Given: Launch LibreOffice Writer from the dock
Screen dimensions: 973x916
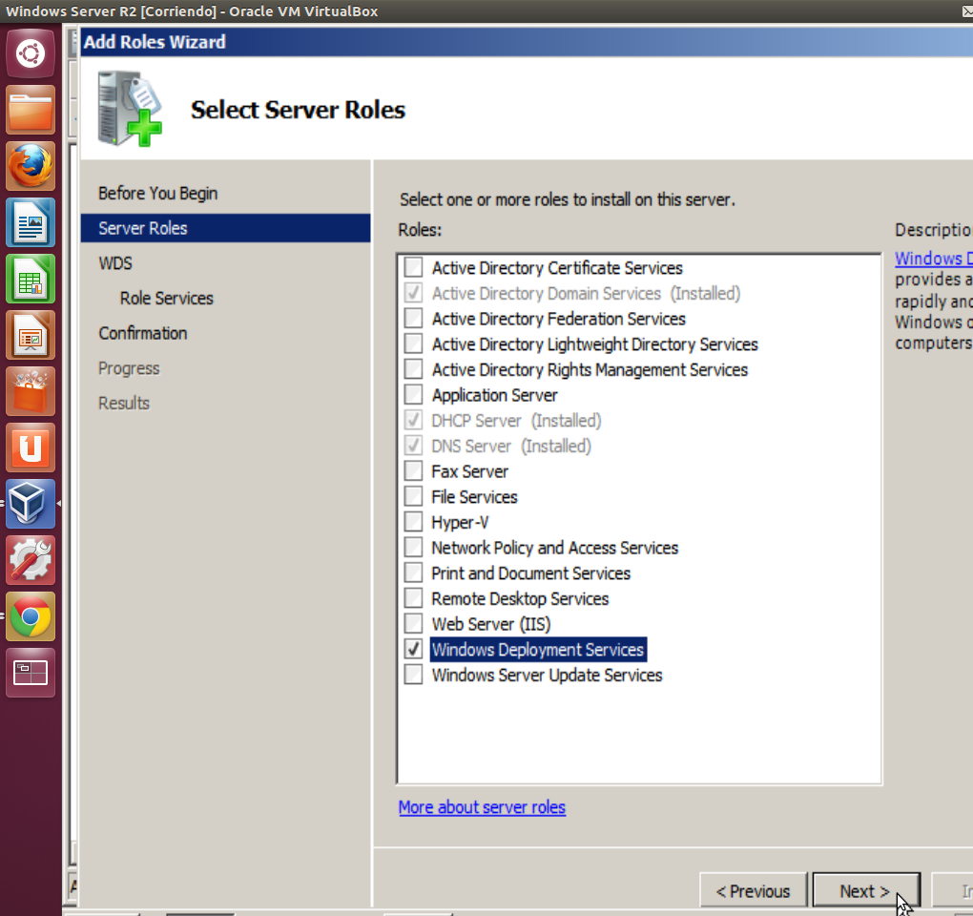Looking at the screenshot, I should coord(31,222).
